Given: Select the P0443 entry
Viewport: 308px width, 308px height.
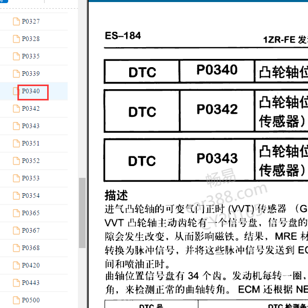Looking at the screenshot, I should coord(31,283).
